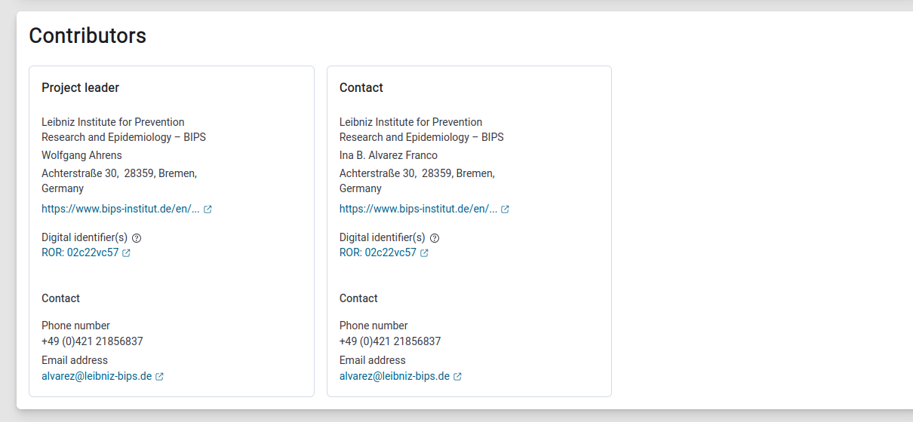Image resolution: width=913 pixels, height=422 pixels.
Task: Click external-link icon after Contact card email address
Action: (x=457, y=377)
